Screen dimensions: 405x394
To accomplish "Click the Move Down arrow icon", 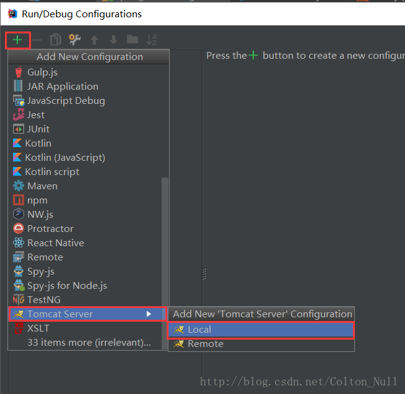I will click(114, 40).
